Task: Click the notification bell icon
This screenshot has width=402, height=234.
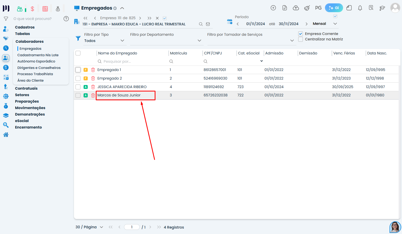Action: (360, 8)
